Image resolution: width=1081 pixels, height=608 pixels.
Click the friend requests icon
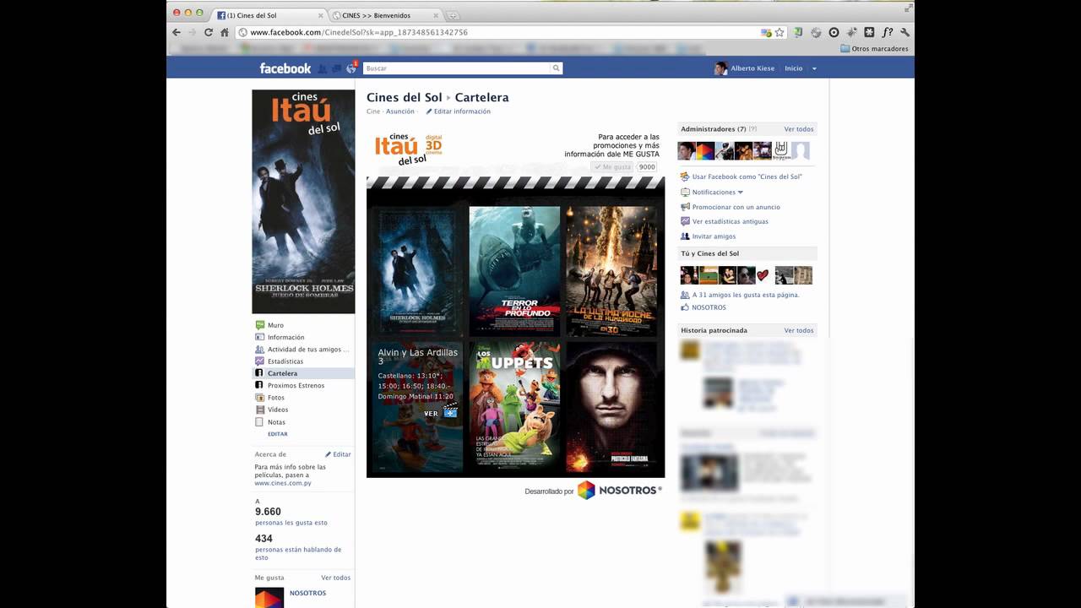[323, 68]
